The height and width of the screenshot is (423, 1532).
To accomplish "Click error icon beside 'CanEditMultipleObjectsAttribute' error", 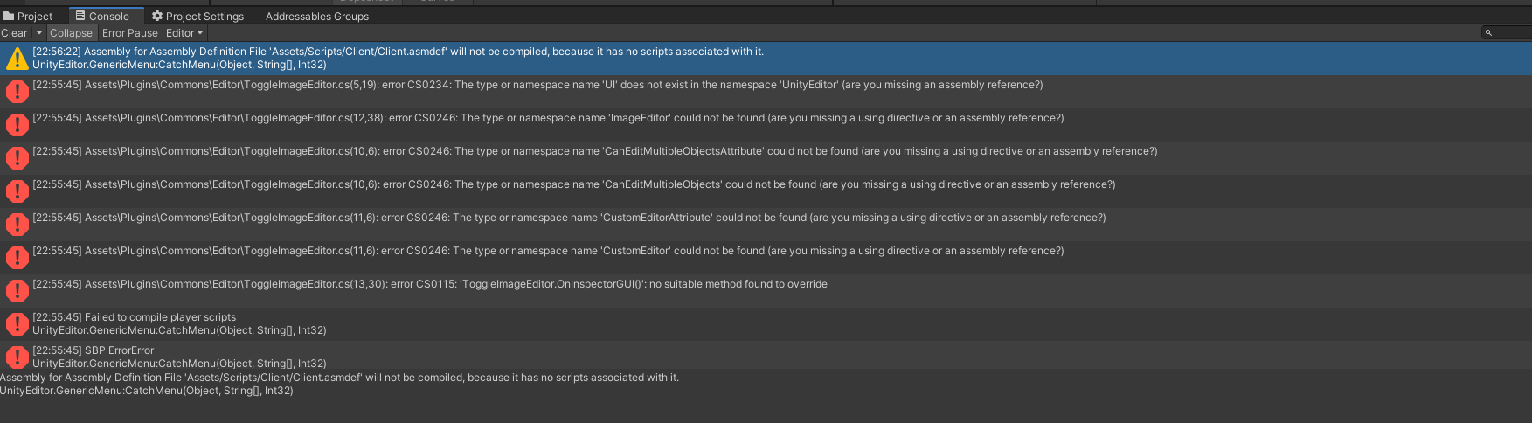I will coord(17,158).
